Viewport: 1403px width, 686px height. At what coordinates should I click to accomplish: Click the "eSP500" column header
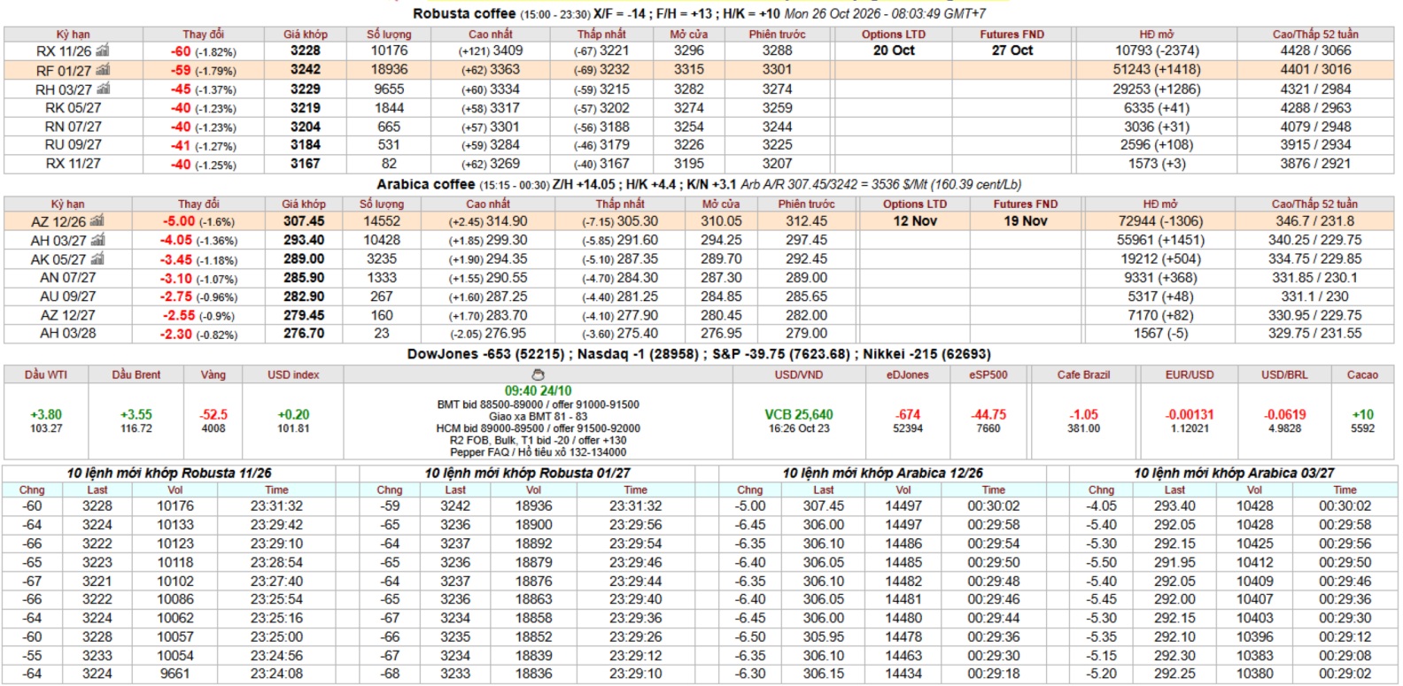pyautogui.click(x=988, y=375)
